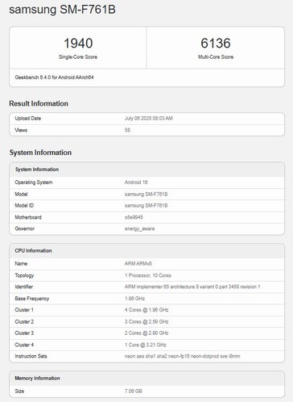
Task: Click the Model value samsung SM-F761B
Action: pyautogui.click(x=146, y=195)
